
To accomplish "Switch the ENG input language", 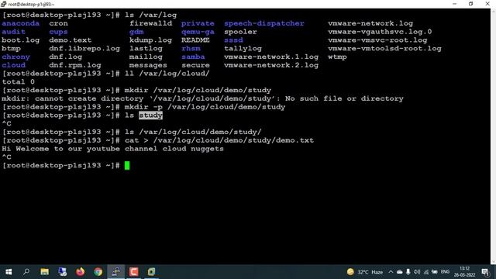I will pos(445,272).
